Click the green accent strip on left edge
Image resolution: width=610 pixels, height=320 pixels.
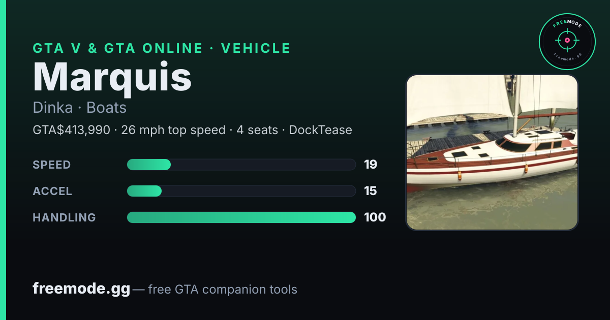coord(3,160)
